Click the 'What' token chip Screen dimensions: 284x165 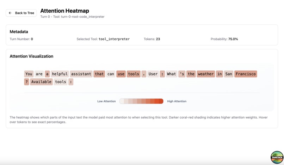[x=171, y=74]
